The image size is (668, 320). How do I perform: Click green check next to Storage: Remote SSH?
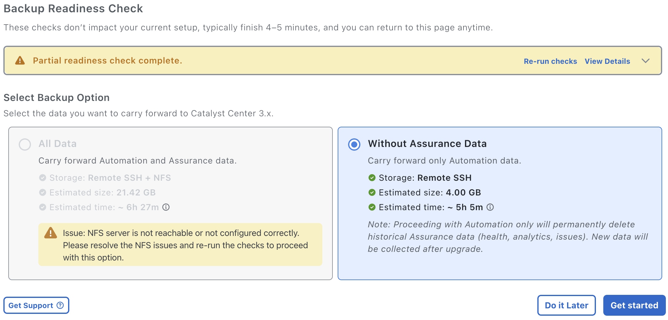pyautogui.click(x=372, y=178)
